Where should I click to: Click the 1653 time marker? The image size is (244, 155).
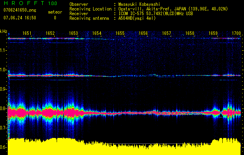pyautogui.click(x=73, y=33)
